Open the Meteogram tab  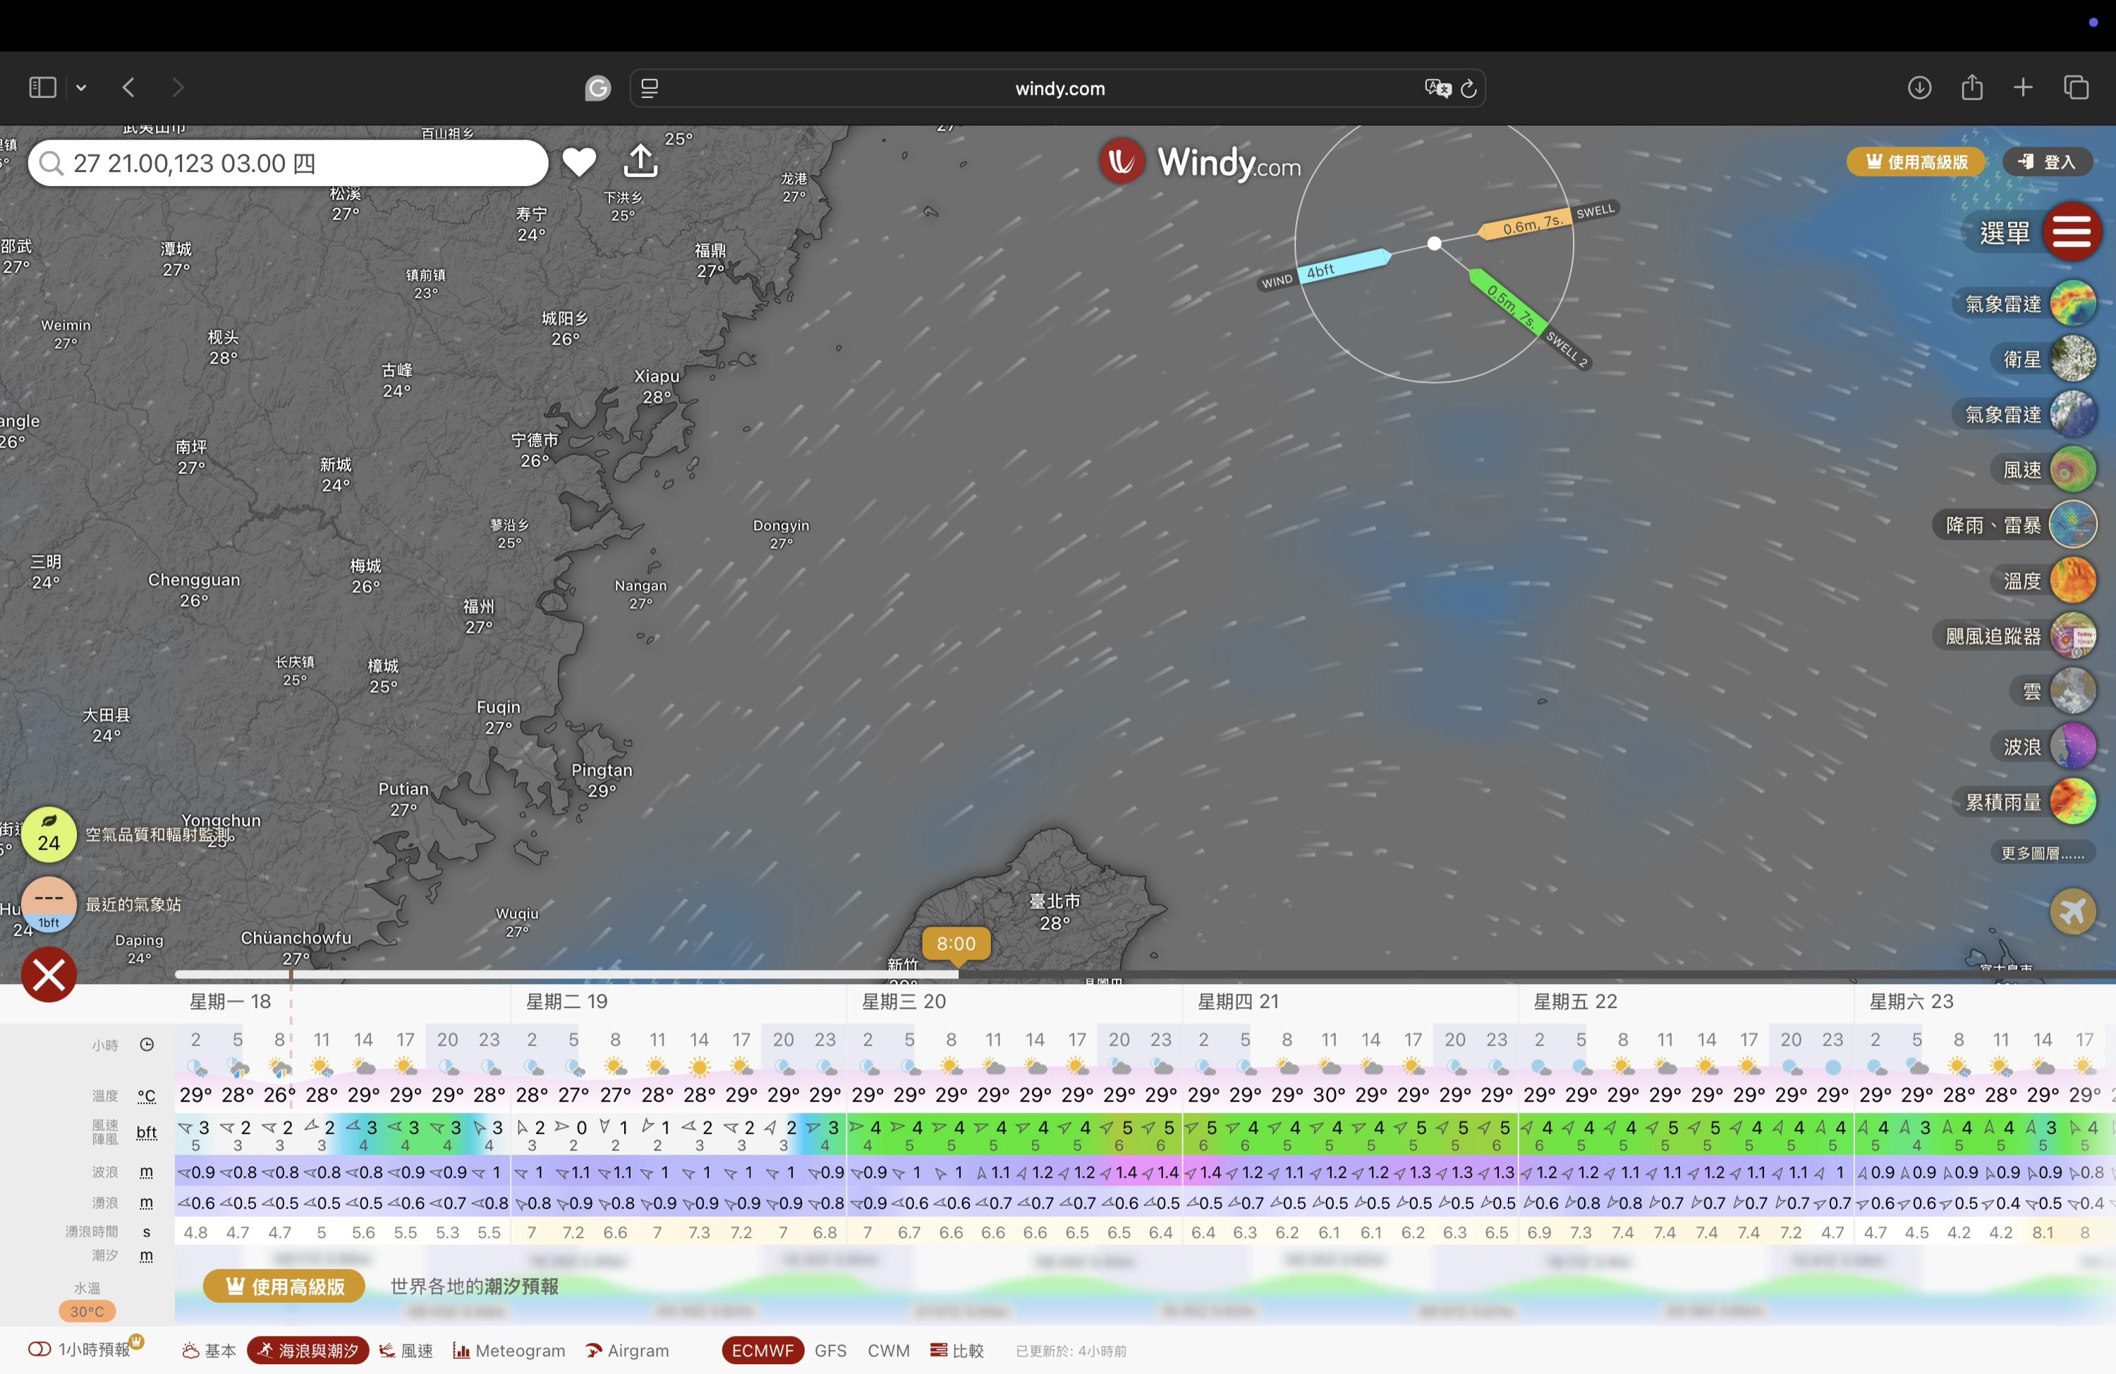[509, 1350]
